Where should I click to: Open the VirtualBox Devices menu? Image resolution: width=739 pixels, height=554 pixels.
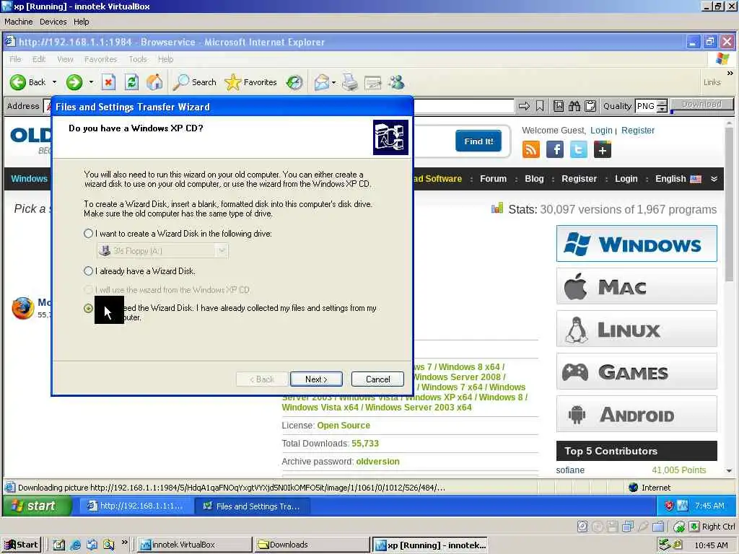pyautogui.click(x=53, y=22)
